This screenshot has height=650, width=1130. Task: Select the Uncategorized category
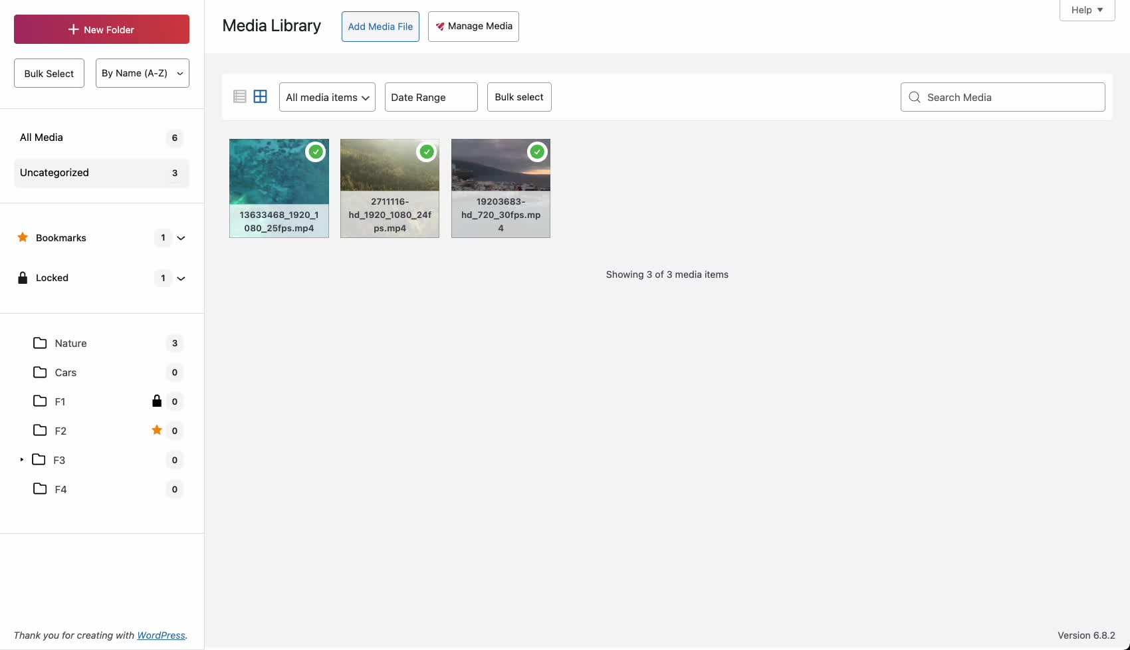54,172
